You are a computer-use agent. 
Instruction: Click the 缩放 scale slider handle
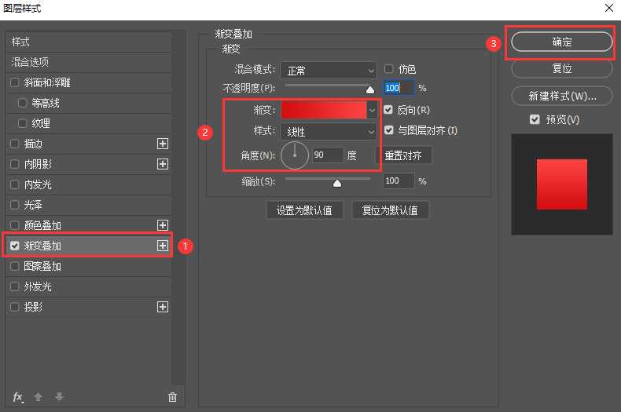pyautogui.click(x=337, y=183)
